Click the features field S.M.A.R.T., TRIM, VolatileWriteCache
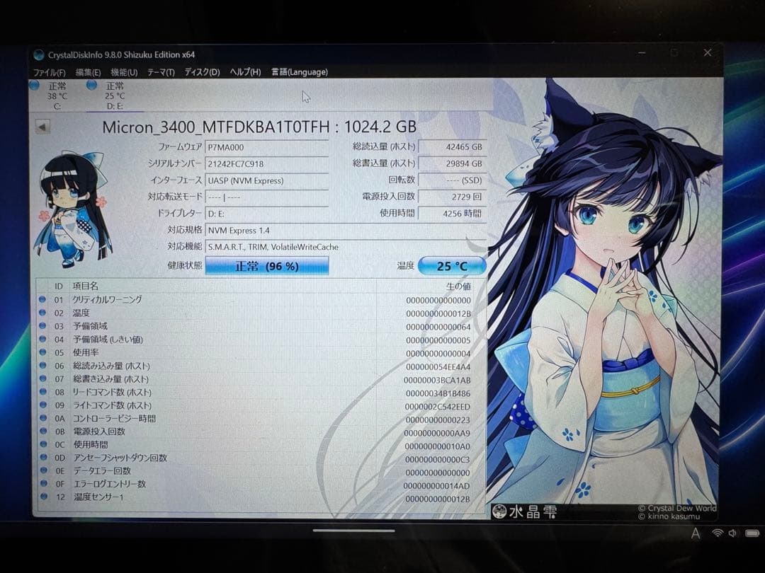This screenshot has width=765, height=573. pyautogui.click(x=346, y=247)
